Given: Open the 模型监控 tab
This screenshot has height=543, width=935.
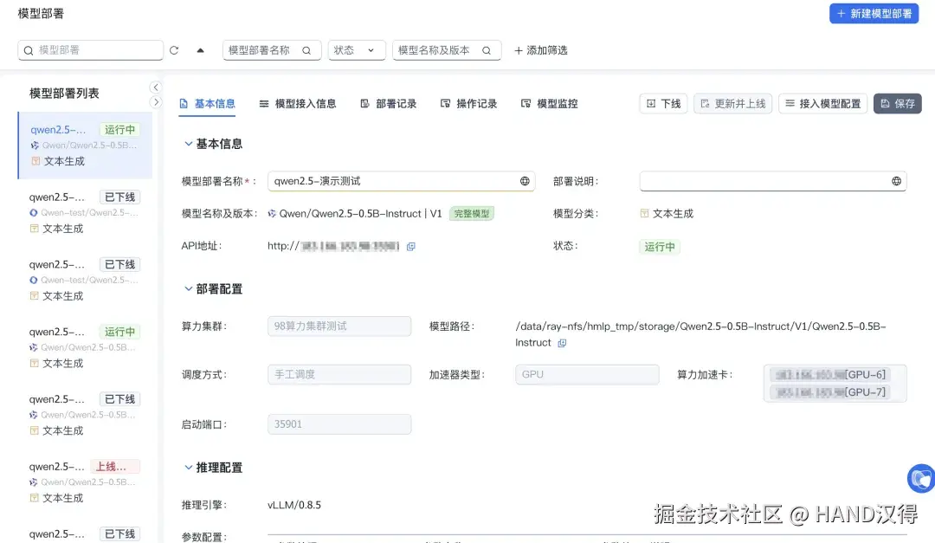Looking at the screenshot, I should [549, 103].
